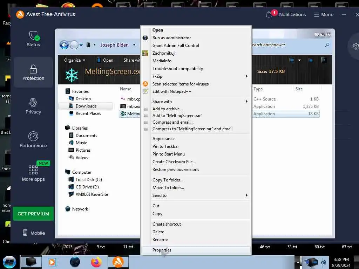Open Avast More apps grid
Image resolution: width=359 pixels, height=269 pixels.
(x=33, y=173)
